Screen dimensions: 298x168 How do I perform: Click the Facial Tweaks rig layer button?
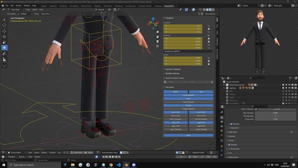[x=188, y=95]
